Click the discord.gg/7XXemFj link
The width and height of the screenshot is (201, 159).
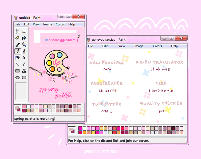coord(61,40)
